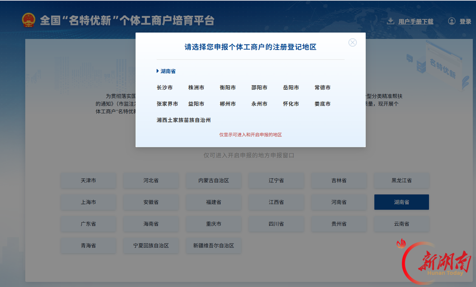Click the highlighted 湖南省 button
This screenshot has width=476, height=287.
tap(402, 202)
